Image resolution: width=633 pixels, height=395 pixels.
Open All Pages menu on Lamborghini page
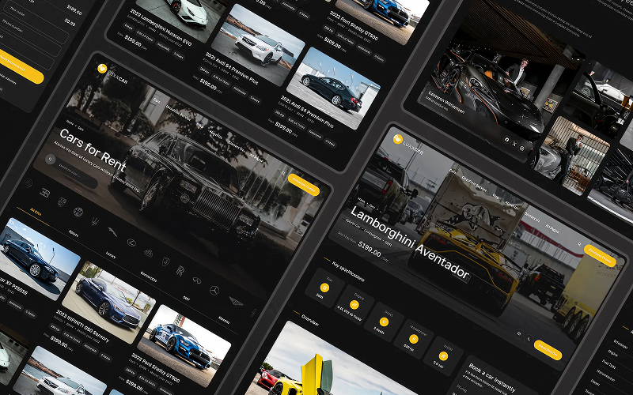tap(552, 229)
